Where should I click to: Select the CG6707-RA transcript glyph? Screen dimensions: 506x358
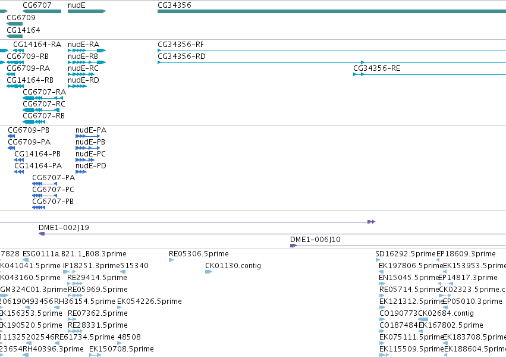tap(43, 98)
